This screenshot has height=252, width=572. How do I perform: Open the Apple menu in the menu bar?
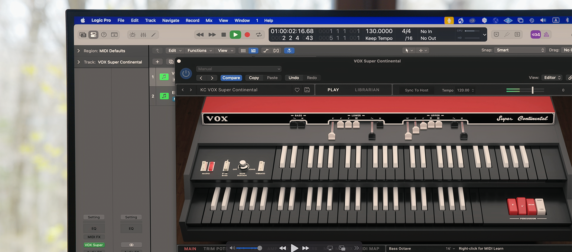[x=82, y=20]
